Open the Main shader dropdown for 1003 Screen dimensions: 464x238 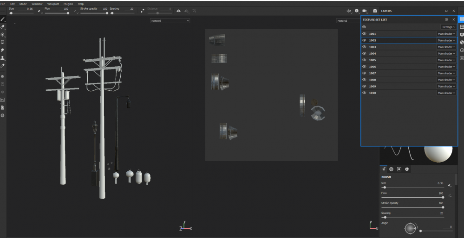coord(446,47)
